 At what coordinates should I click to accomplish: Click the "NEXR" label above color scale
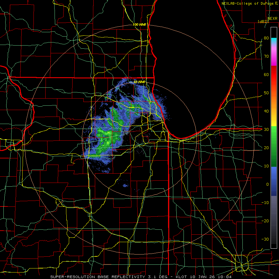tap(272, 19)
